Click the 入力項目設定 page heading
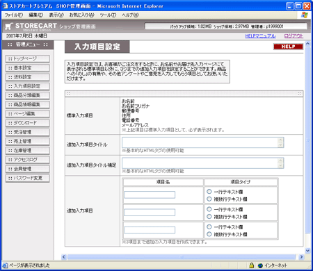 pos(97,47)
